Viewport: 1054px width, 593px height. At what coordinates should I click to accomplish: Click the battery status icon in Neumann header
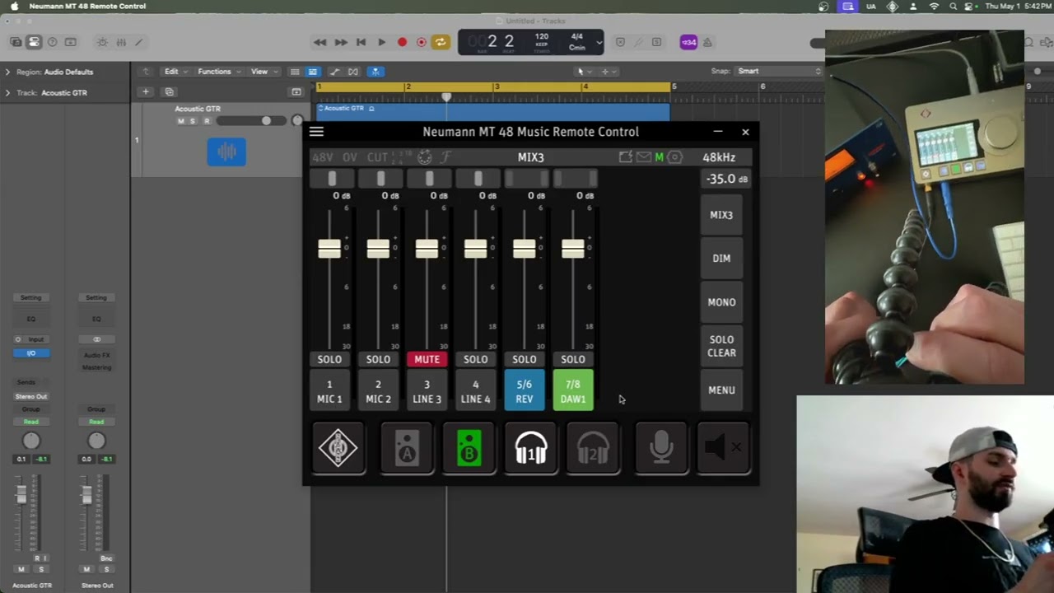(x=626, y=157)
